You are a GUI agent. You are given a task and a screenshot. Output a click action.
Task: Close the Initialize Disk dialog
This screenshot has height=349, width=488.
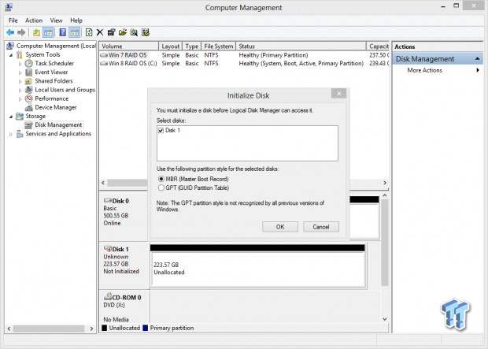pos(339,94)
